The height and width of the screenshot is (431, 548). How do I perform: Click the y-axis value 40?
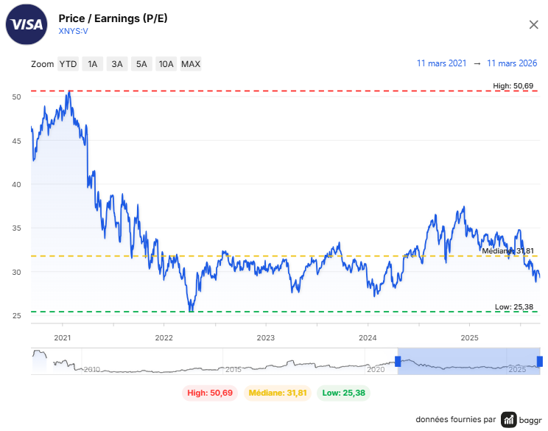click(x=16, y=184)
